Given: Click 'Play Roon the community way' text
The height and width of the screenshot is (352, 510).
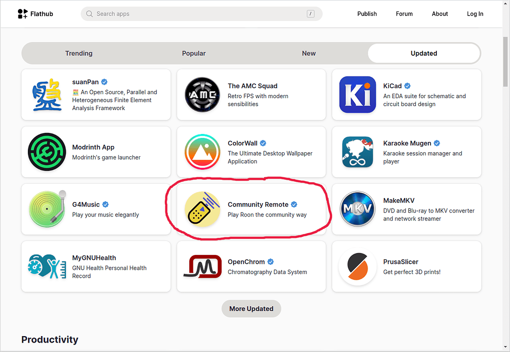Looking at the screenshot, I should click(267, 215).
